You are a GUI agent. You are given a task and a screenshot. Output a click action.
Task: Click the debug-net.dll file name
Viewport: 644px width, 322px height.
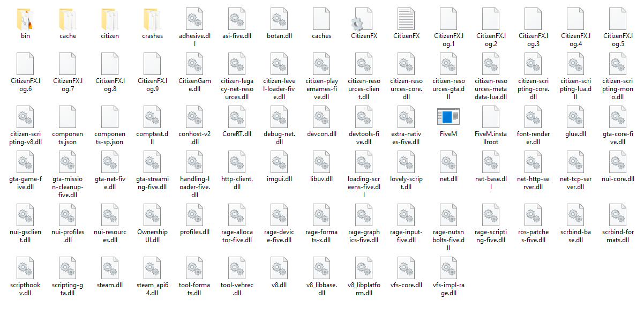(280, 138)
